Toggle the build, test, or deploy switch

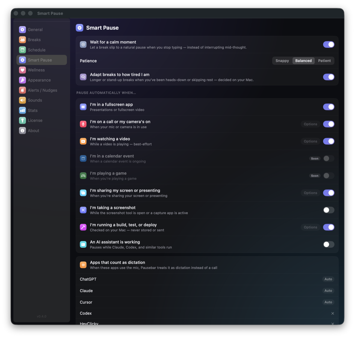pyautogui.click(x=329, y=227)
